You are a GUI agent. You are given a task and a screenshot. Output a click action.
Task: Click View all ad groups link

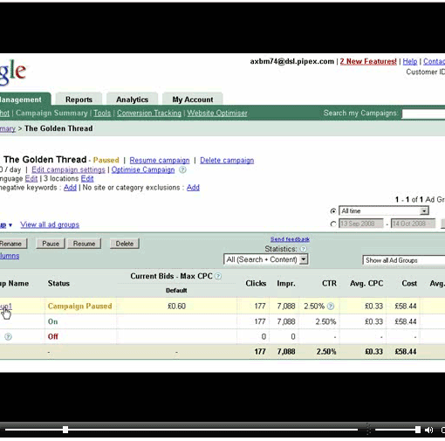click(x=50, y=224)
